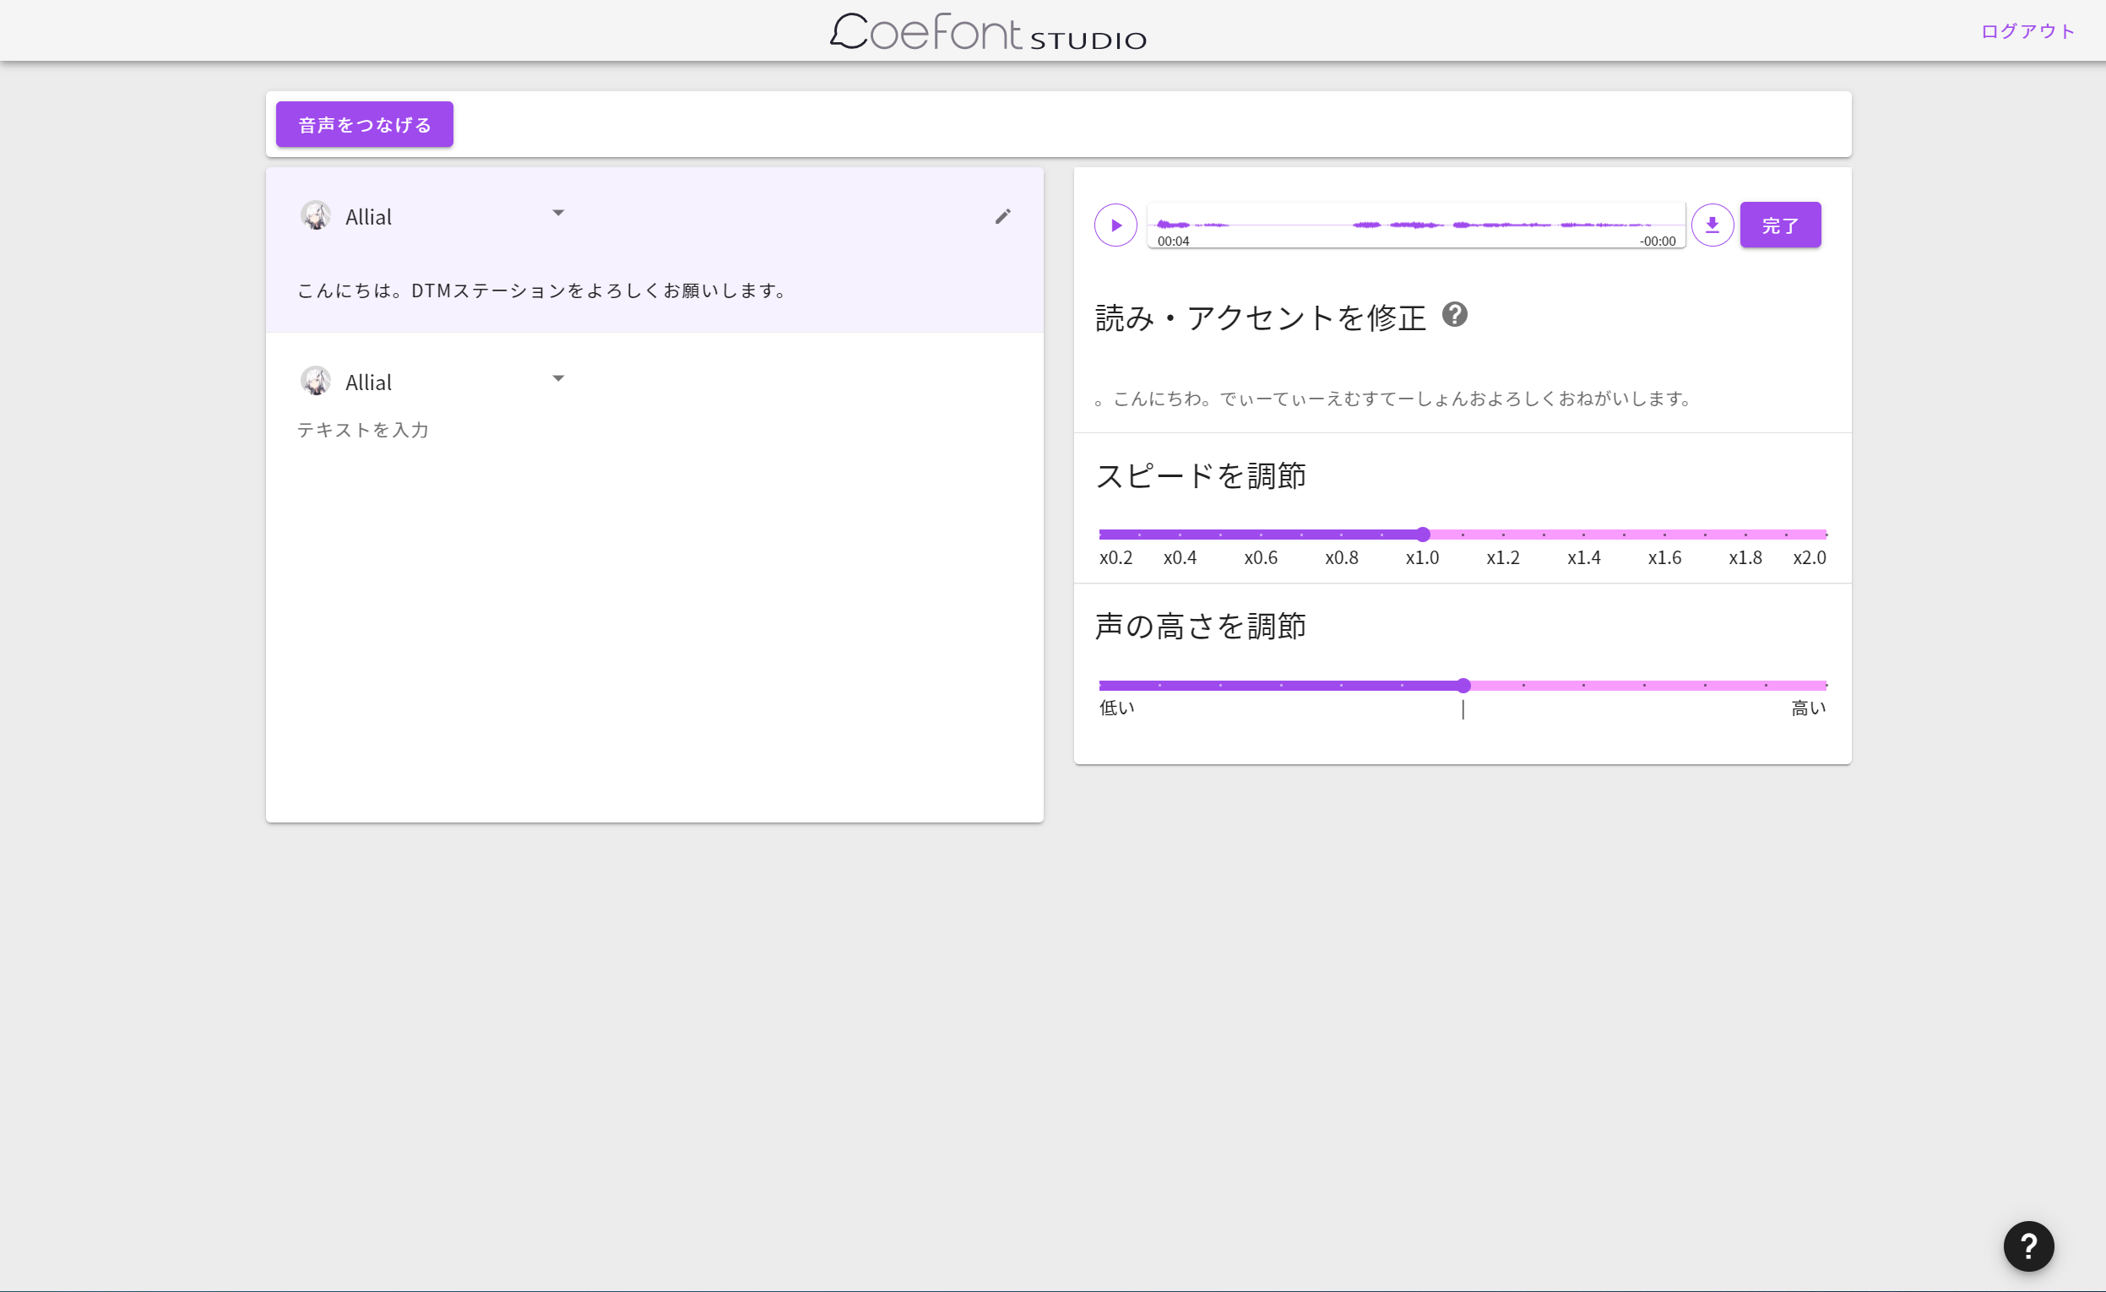
Task: Click the 音声をつなげる button
Action: (364, 125)
